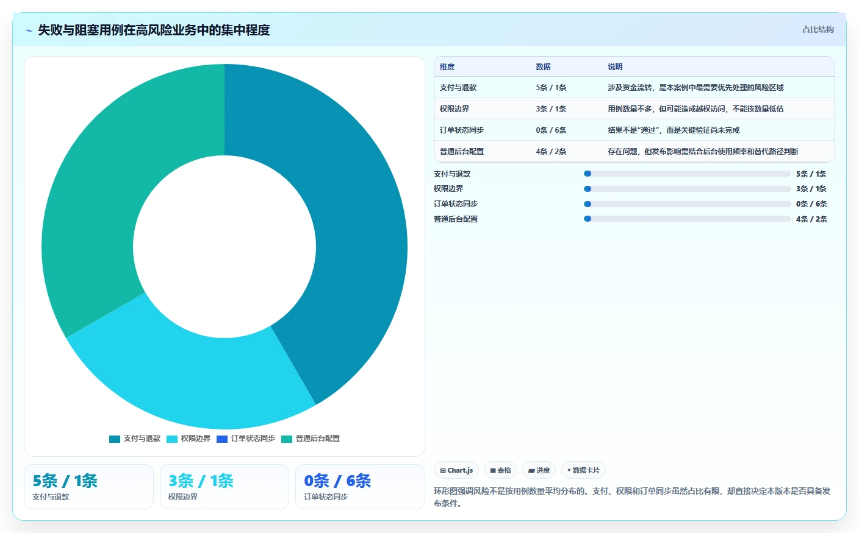Image resolution: width=859 pixels, height=533 pixels.
Task: Click progress value 5条 / 1条
Action: coord(811,174)
